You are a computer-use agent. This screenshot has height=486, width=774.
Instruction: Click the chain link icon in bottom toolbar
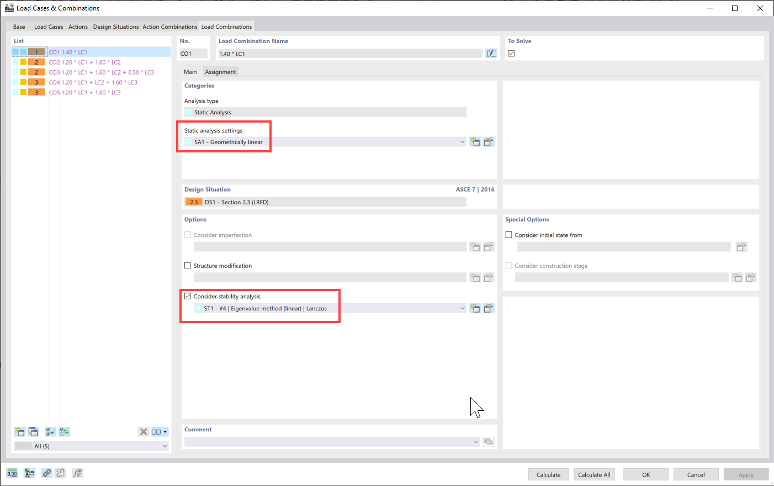pos(46,473)
